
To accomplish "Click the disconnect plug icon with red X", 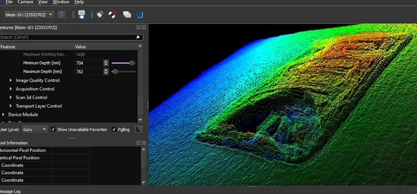I will 113,14.
